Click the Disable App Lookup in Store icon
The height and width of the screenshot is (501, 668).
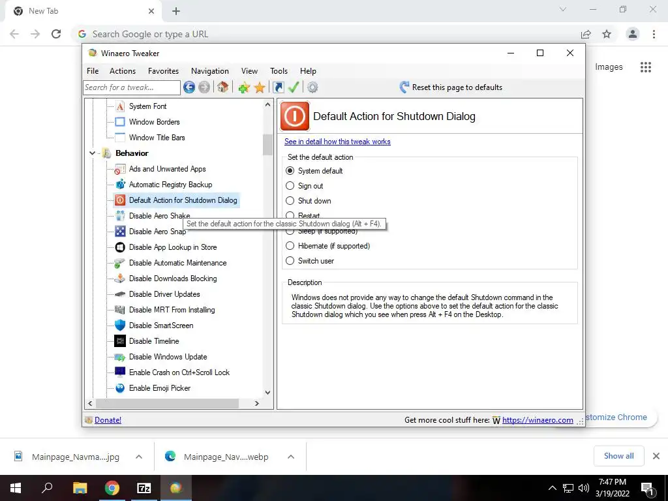coord(120,247)
